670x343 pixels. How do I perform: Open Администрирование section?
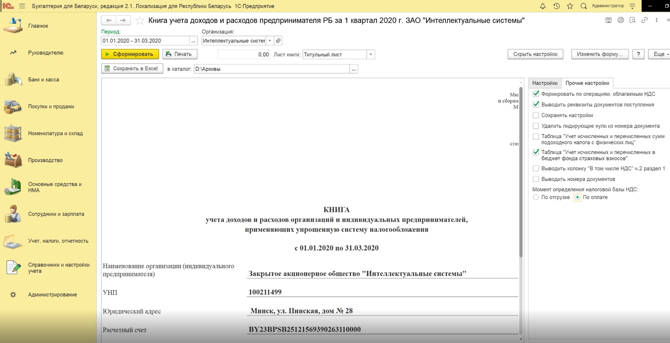tap(52, 295)
